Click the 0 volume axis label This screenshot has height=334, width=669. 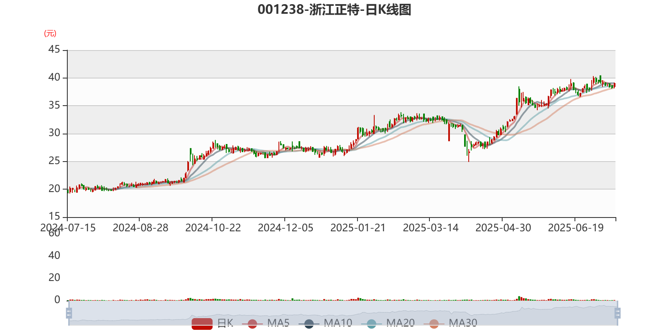coord(57,300)
